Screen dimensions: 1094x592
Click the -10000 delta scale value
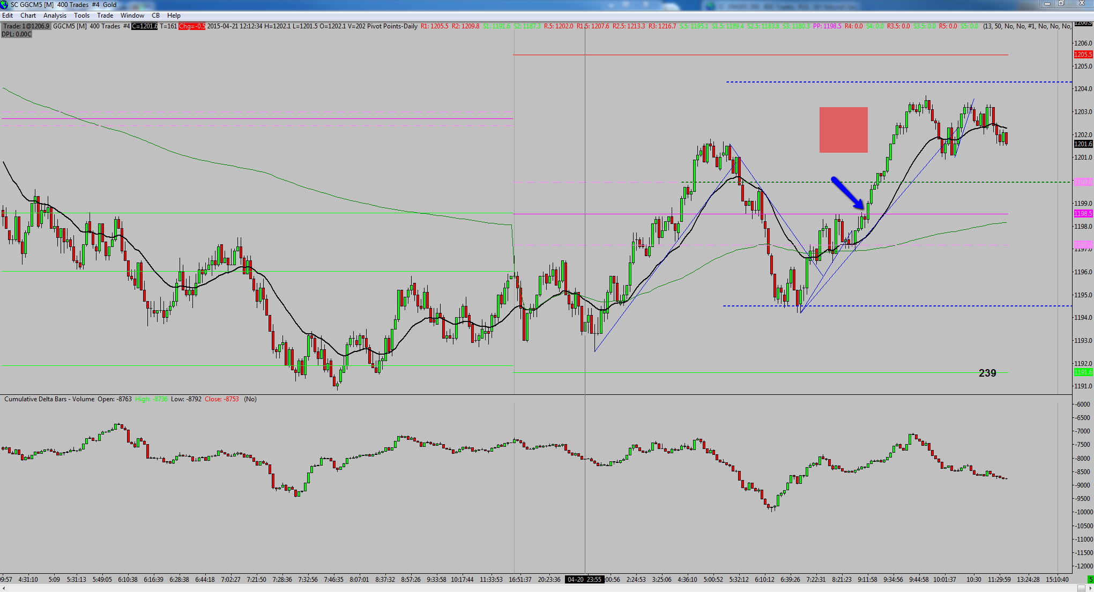coord(1083,512)
